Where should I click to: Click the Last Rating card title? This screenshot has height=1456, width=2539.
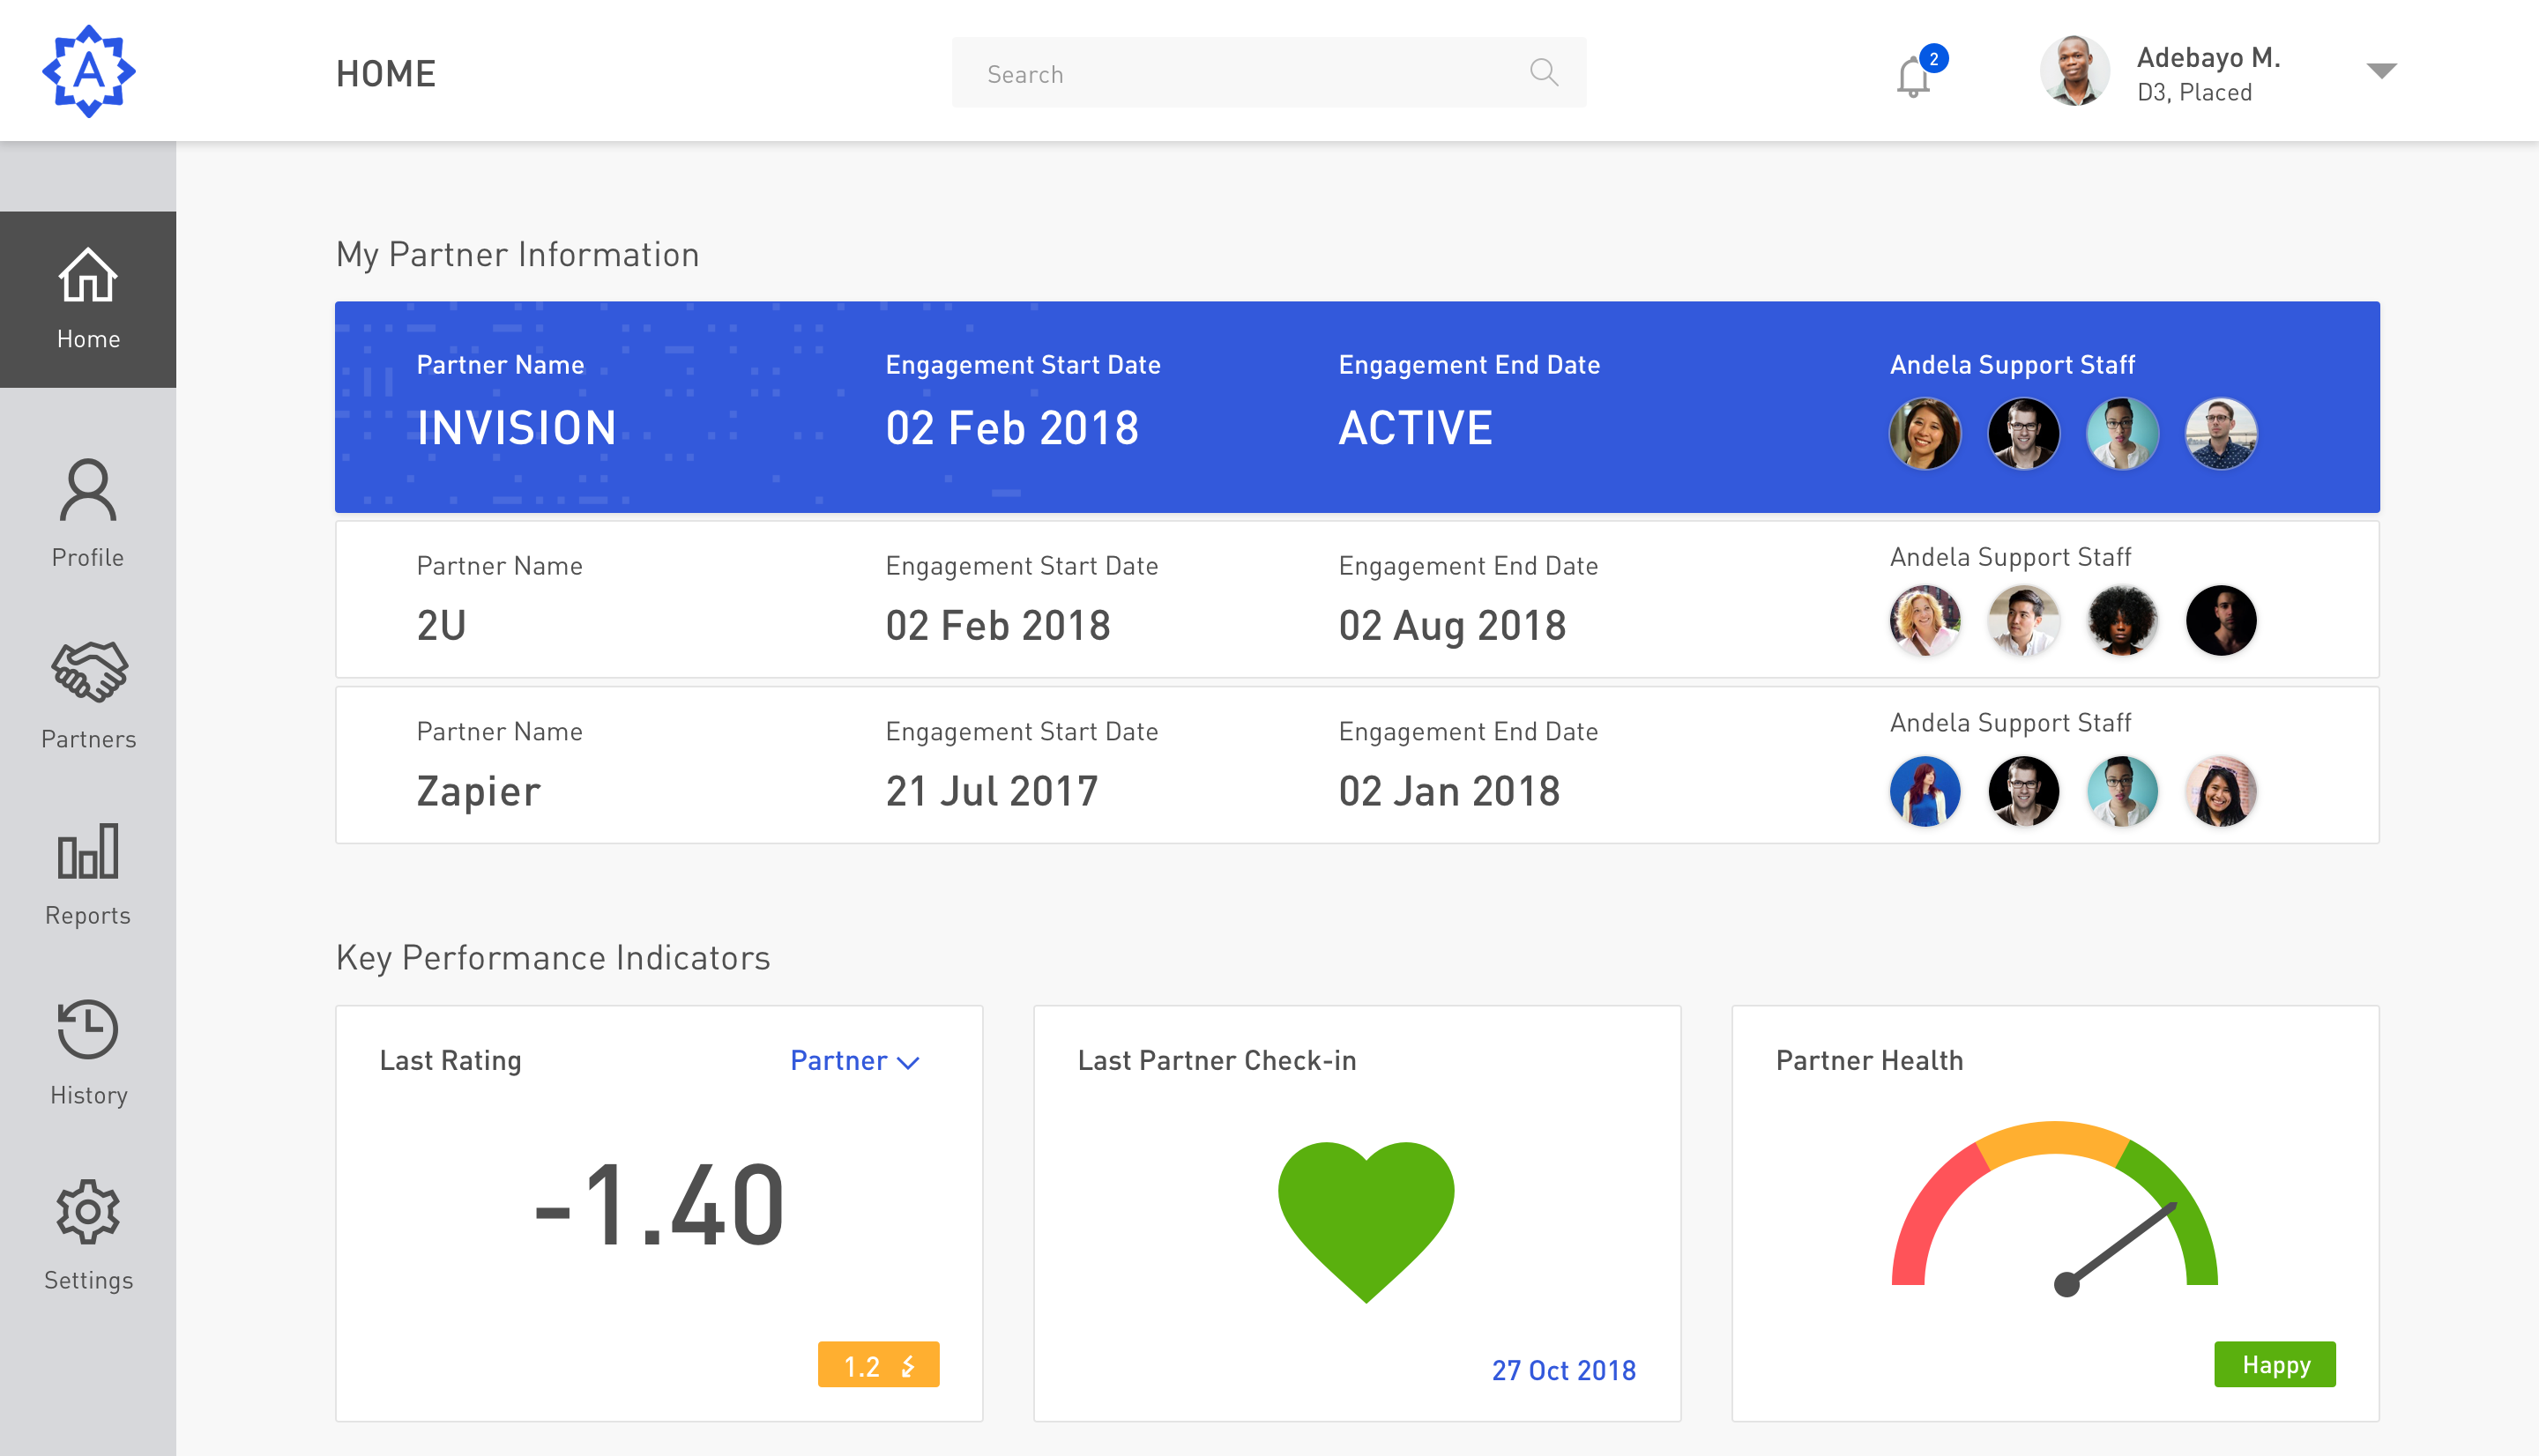[450, 1061]
